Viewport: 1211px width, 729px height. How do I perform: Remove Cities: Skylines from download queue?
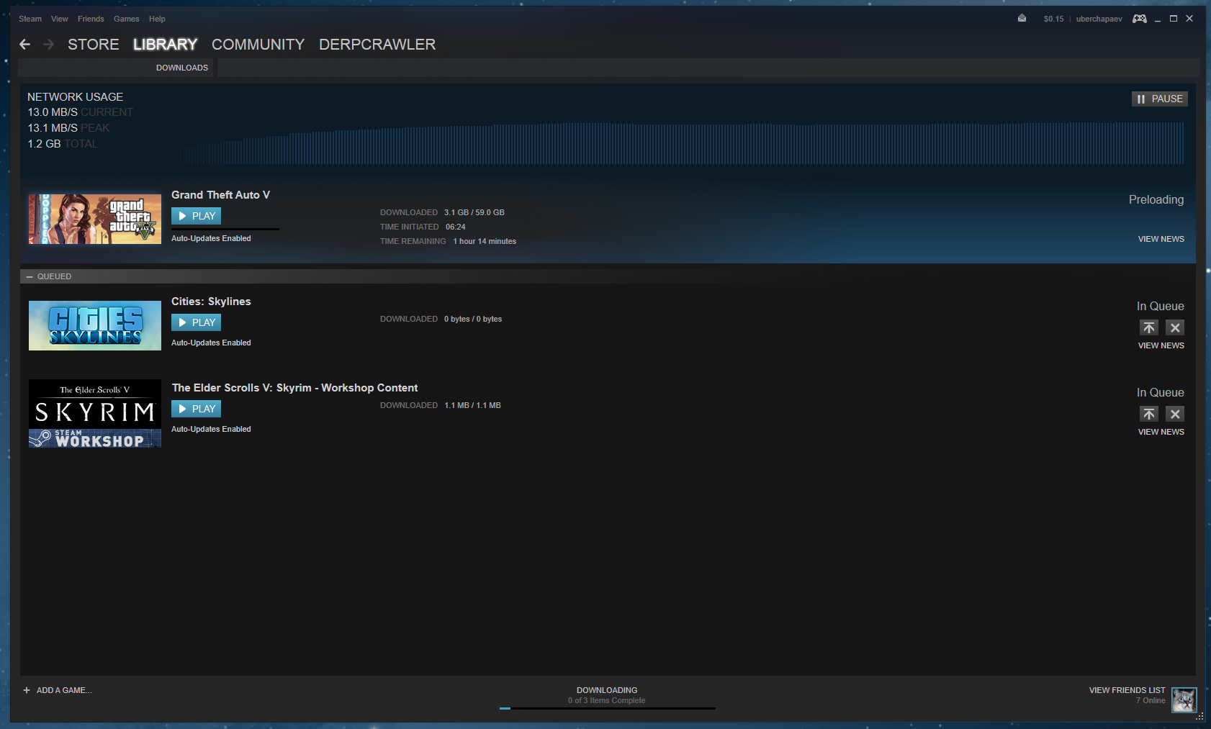point(1175,327)
